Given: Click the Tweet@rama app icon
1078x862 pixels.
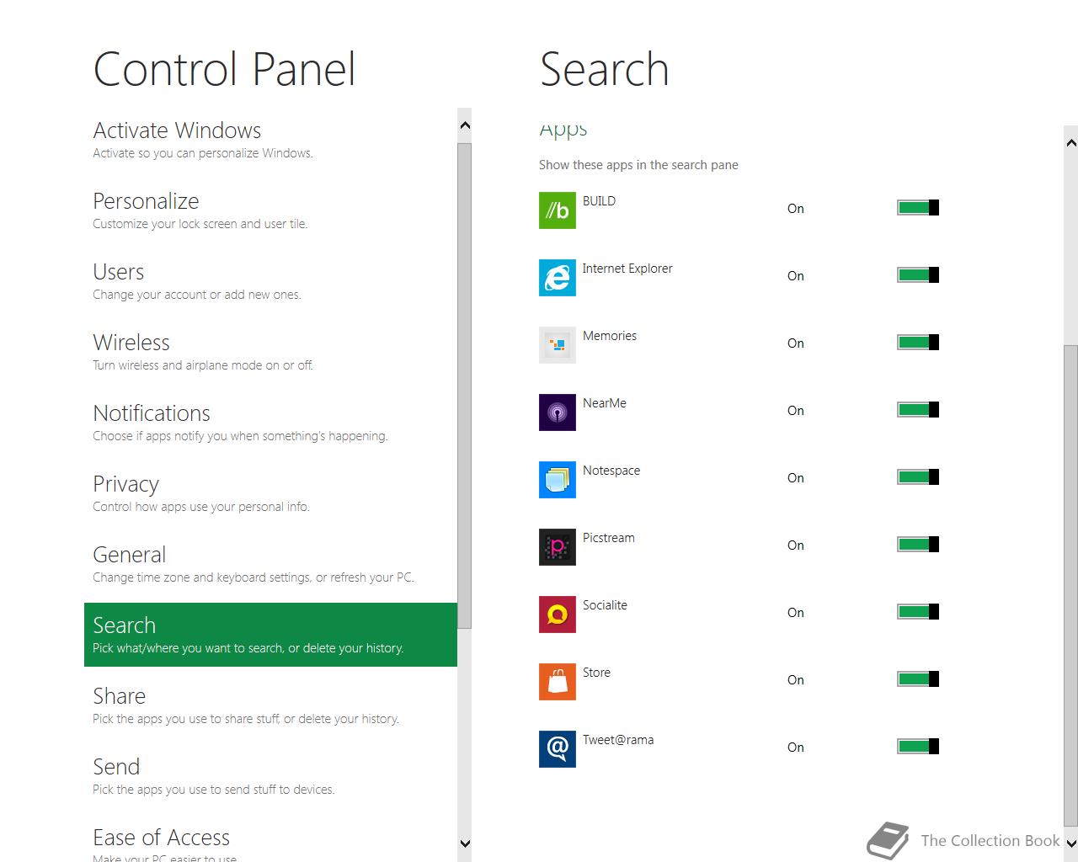Looking at the screenshot, I should pos(558,749).
